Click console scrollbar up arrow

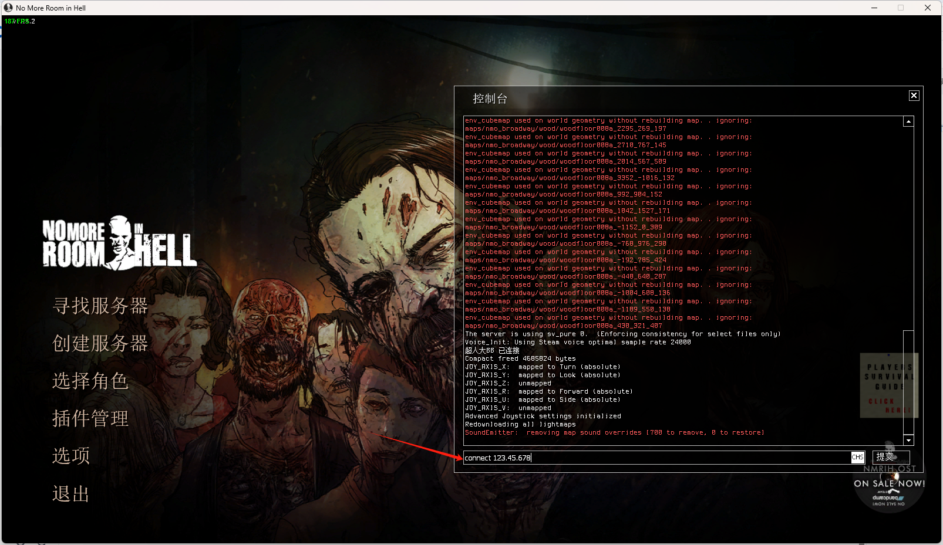(908, 121)
